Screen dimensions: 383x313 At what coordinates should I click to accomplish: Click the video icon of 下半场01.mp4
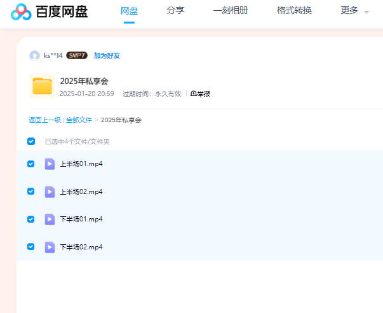50,219
